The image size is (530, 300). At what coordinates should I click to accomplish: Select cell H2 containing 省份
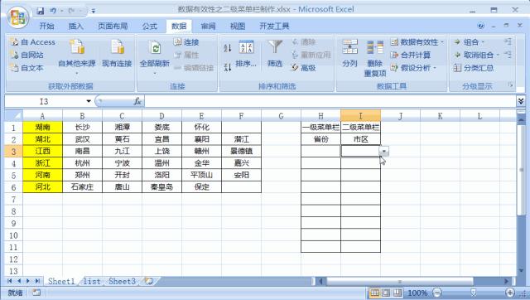(x=320, y=139)
